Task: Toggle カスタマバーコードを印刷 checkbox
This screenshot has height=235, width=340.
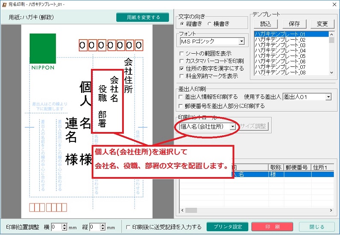Action: click(x=182, y=61)
